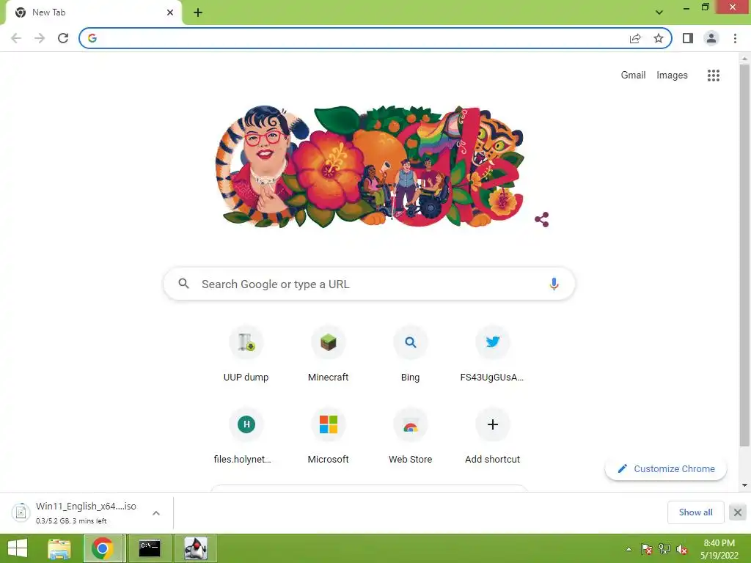
Task: Open the Images link
Action: pyautogui.click(x=672, y=76)
